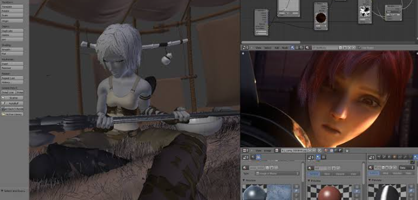Open Add menu in node editor
418x200 pixels.
(x=277, y=48)
